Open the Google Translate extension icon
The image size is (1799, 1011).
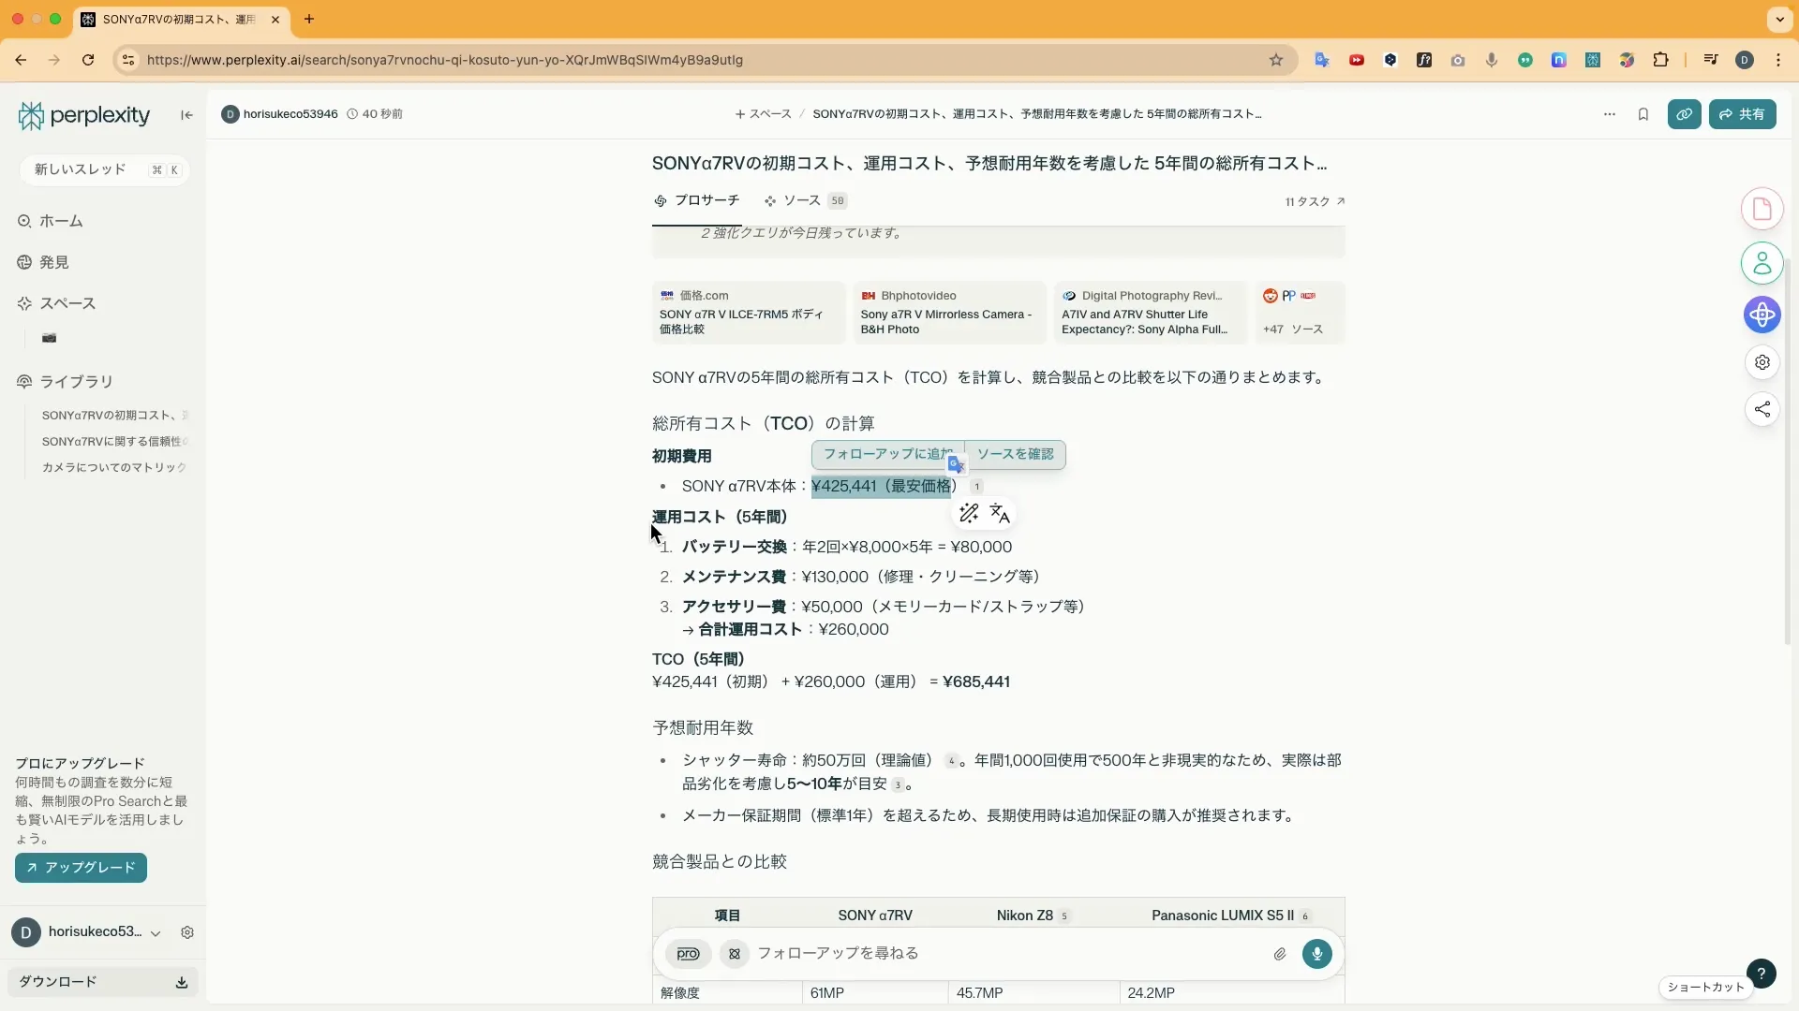click(1321, 59)
